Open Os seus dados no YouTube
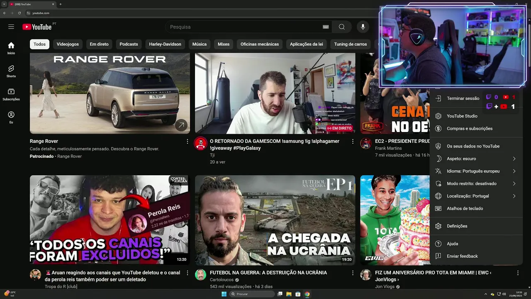This screenshot has width=531, height=299. [476, 146]
